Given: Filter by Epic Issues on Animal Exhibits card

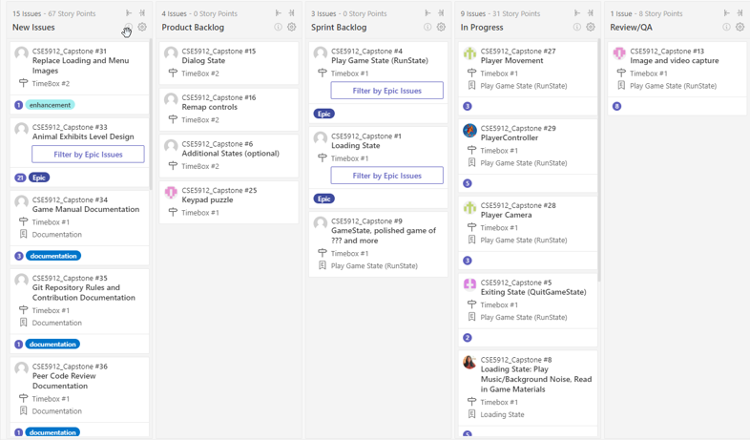Looking at the screenshot, I should [x=88, y=155].
